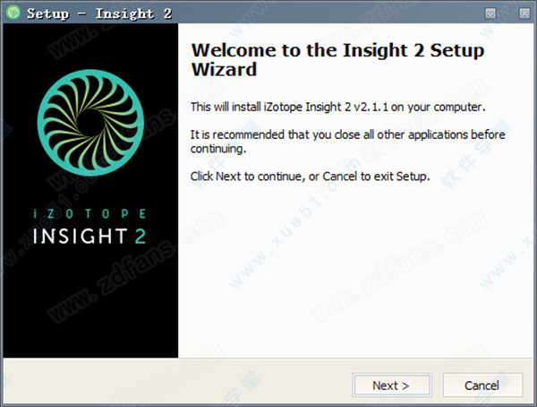Click the gray footer bar left of Next
537x407 pixels.
pyautogui.click(x=175, y=383)
